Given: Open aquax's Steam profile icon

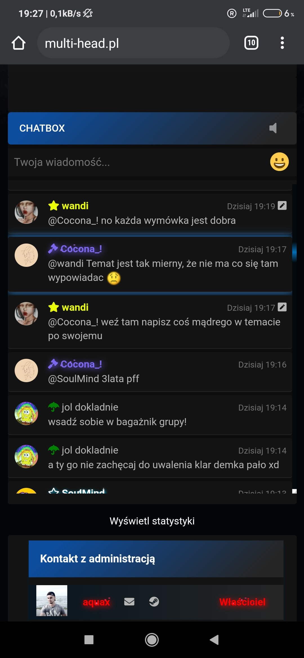Looking at the screenshot, I should tap(154, 602).
